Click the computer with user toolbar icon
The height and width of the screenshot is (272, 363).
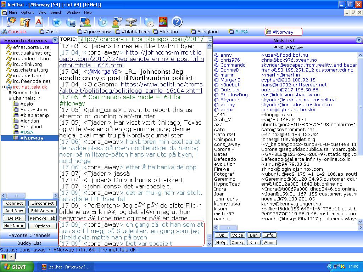[x=85, y=22]
